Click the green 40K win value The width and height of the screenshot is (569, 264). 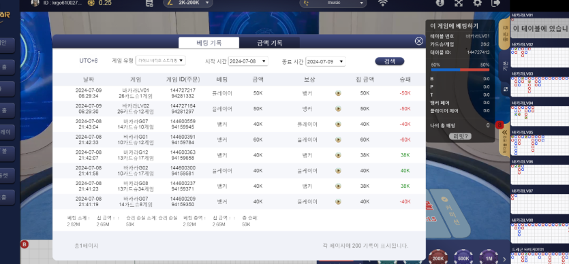405,171
